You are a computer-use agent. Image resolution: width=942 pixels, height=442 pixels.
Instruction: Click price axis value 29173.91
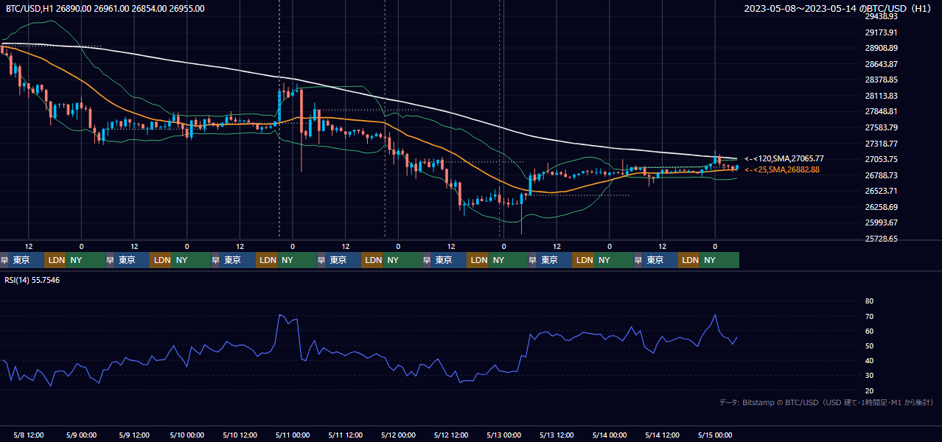(x=881, y=32)
